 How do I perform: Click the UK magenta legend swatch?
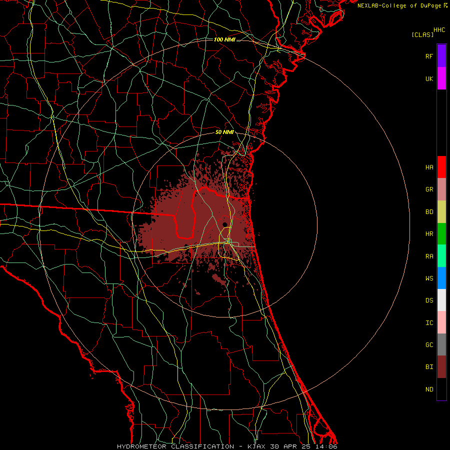[x=441, y=78]
